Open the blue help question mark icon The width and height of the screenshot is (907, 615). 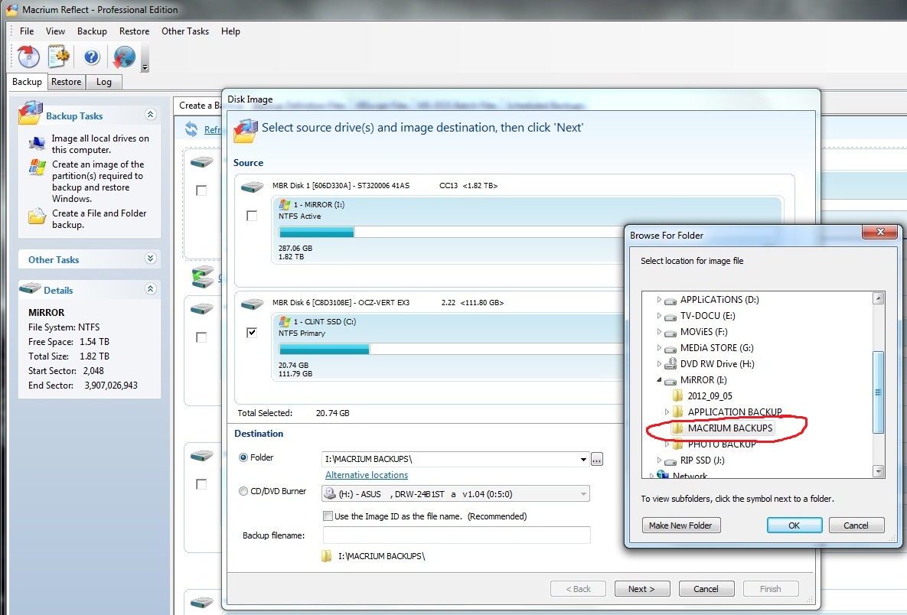click(x=92, y=57)
